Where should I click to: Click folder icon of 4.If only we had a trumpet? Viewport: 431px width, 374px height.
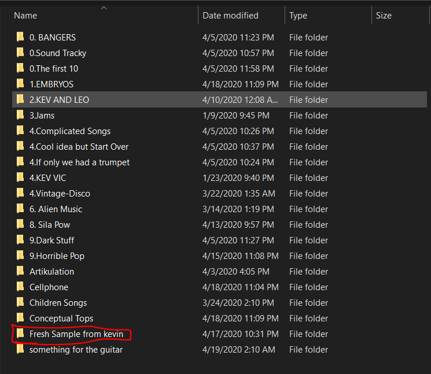point(20,162)
